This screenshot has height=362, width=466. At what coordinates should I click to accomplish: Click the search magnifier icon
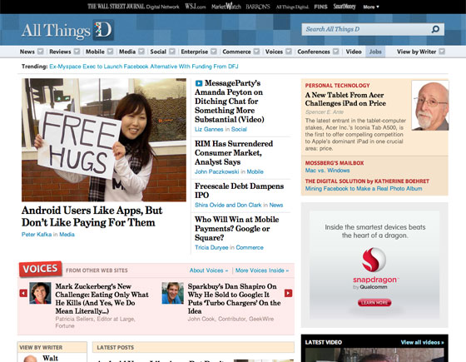tap(435, 29)
